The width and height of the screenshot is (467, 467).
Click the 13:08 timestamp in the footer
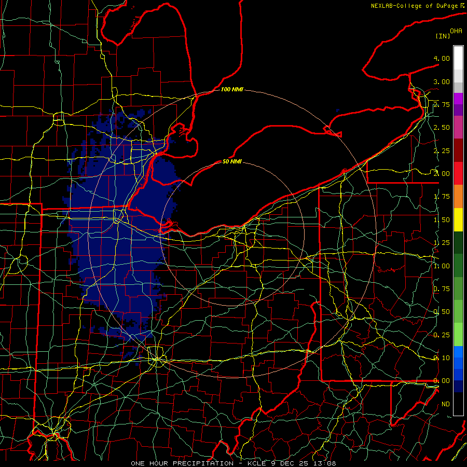click(324, 463)
